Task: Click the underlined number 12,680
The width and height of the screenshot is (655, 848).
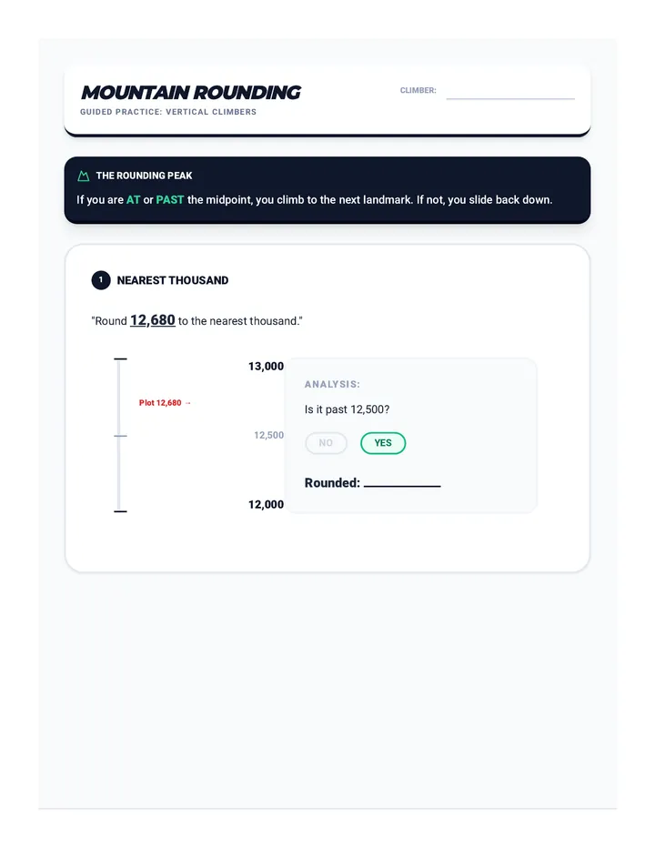Action: (x=153, y=320)
